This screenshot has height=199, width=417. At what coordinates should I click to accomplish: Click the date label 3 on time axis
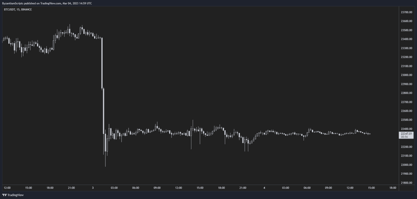pyautogui.click(x=93, y=188)
